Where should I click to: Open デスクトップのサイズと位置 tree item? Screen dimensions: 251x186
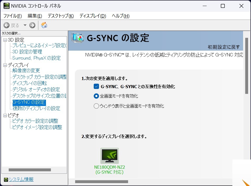coord(39,96)
